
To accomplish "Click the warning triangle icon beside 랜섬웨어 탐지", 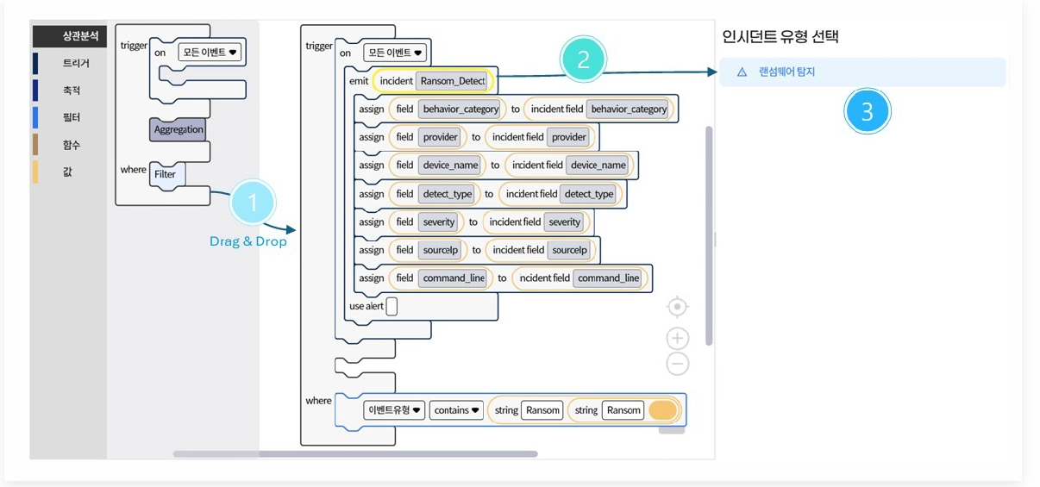I will pyautogui.click(x=742, y=72).
